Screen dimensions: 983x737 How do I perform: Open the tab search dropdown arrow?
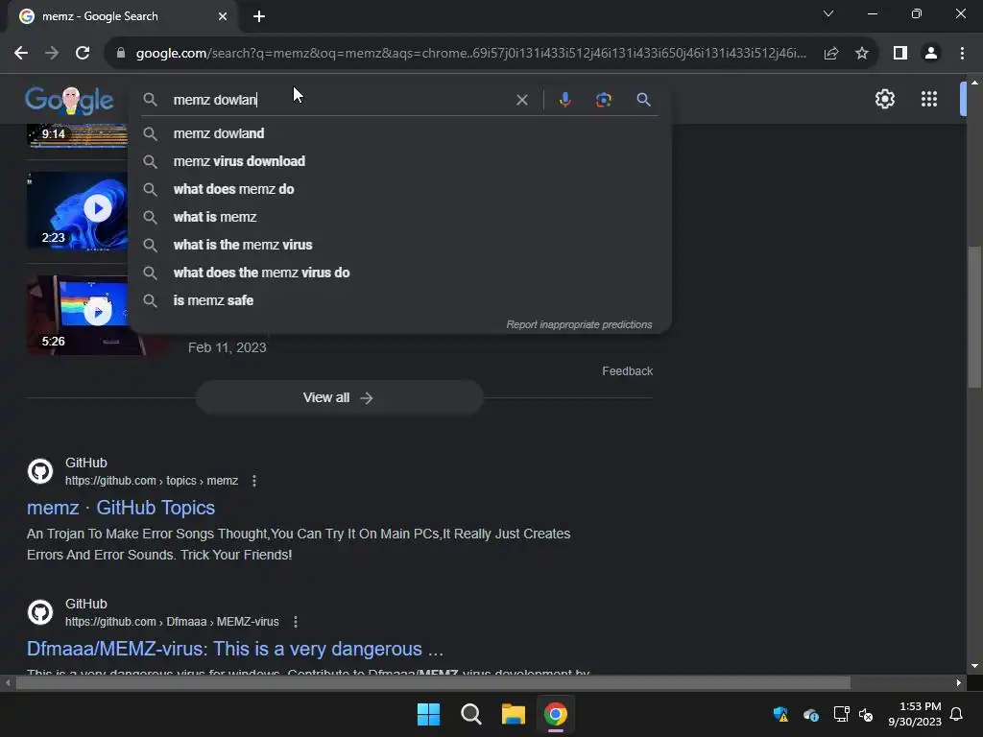click(x=828, y=13)
